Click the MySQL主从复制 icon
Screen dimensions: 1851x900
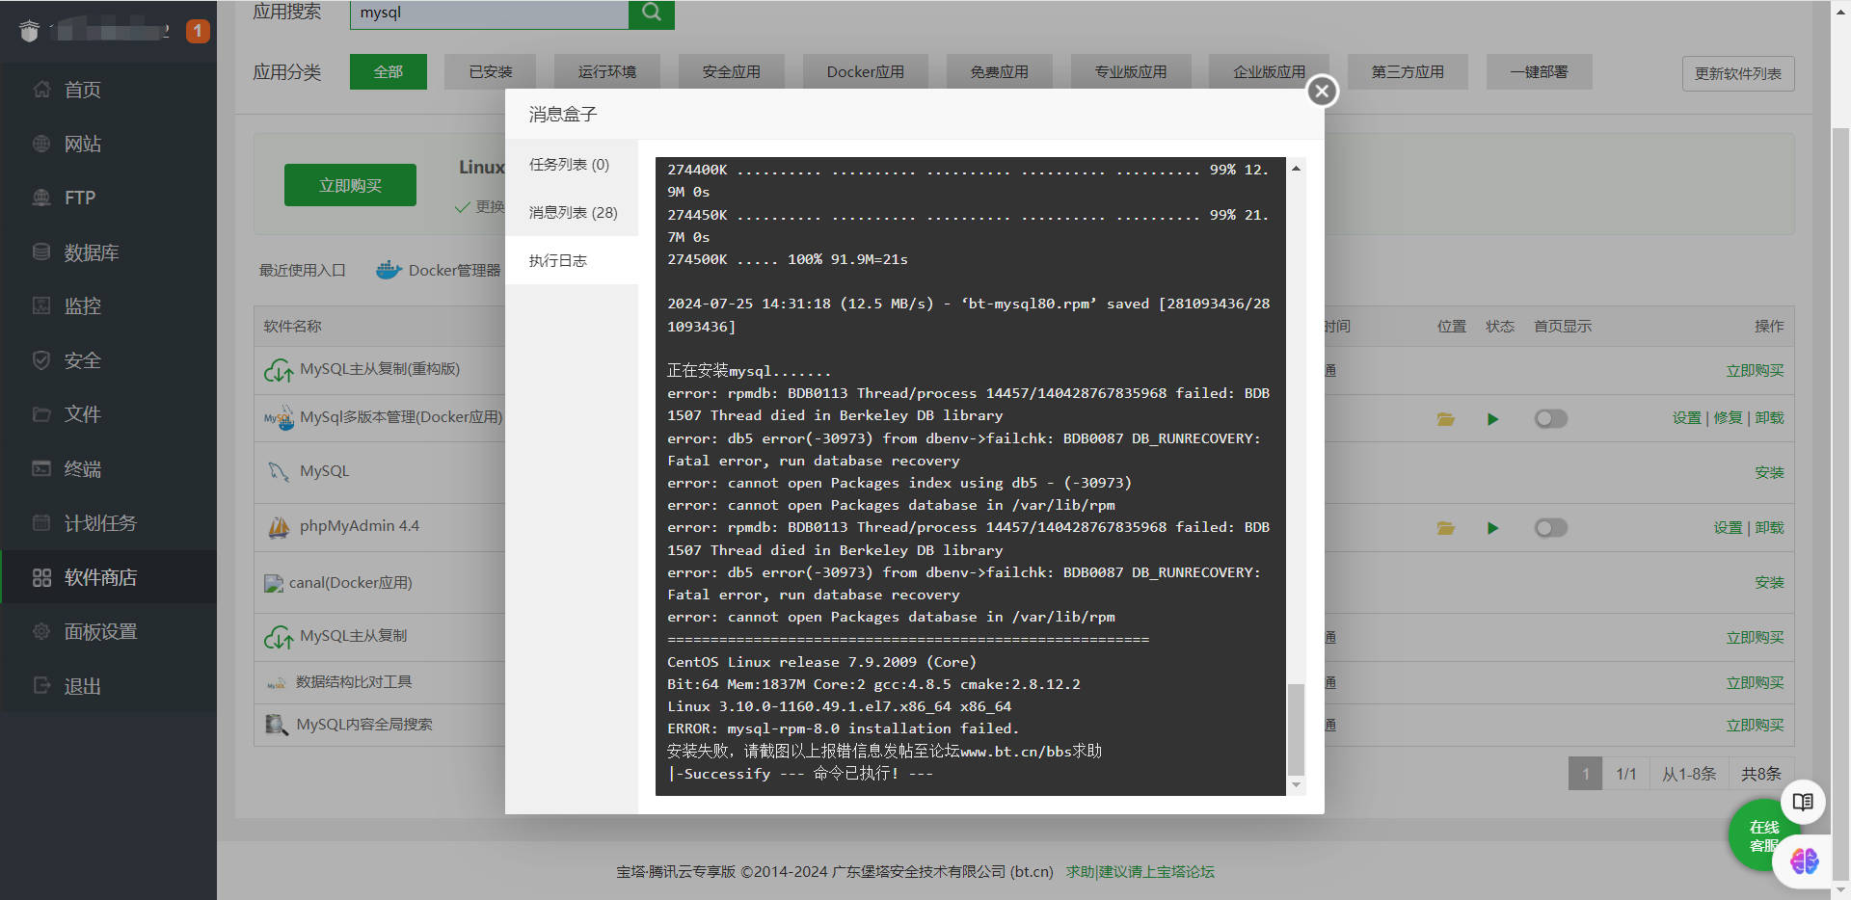[x=279, y=637]
